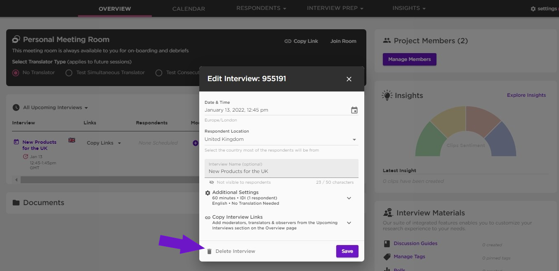Image resolution: width=559 pixels, height=271 pixels.
Task: Open the Insights navigation dropdown
Action: pyautogui.click(x=409, y=8)
